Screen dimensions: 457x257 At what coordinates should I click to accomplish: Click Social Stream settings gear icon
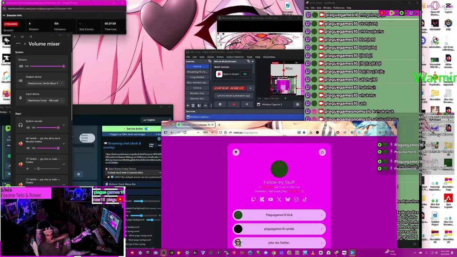coord(79,174)
